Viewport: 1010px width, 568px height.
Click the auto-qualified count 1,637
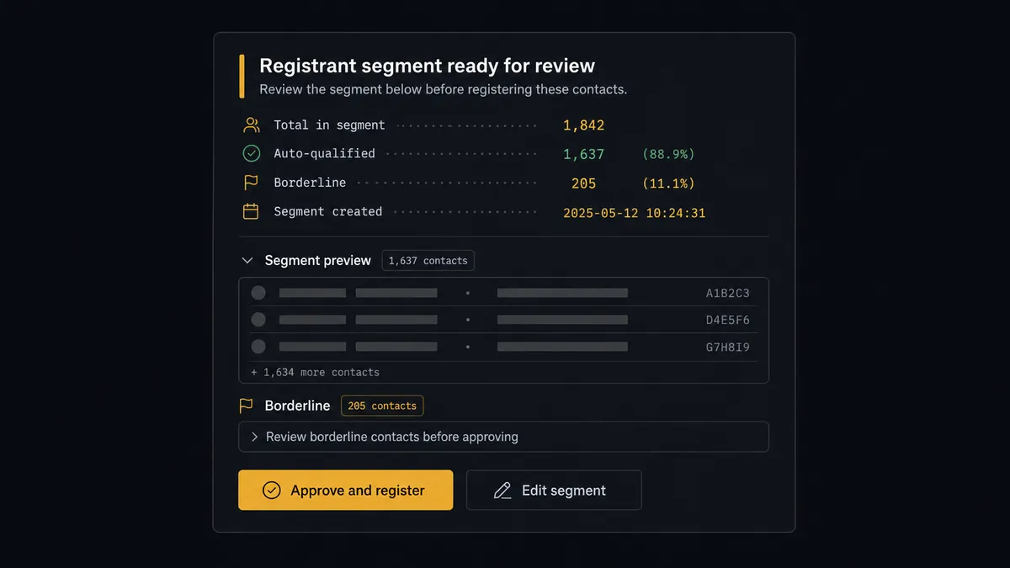[583, 154]
